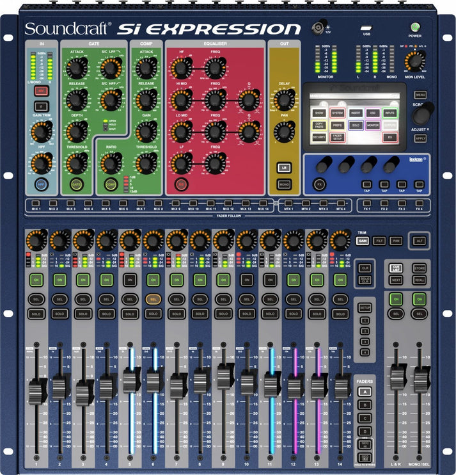Toggle the ON button for channel 1

pyautogui.click(x=36, y=280)
